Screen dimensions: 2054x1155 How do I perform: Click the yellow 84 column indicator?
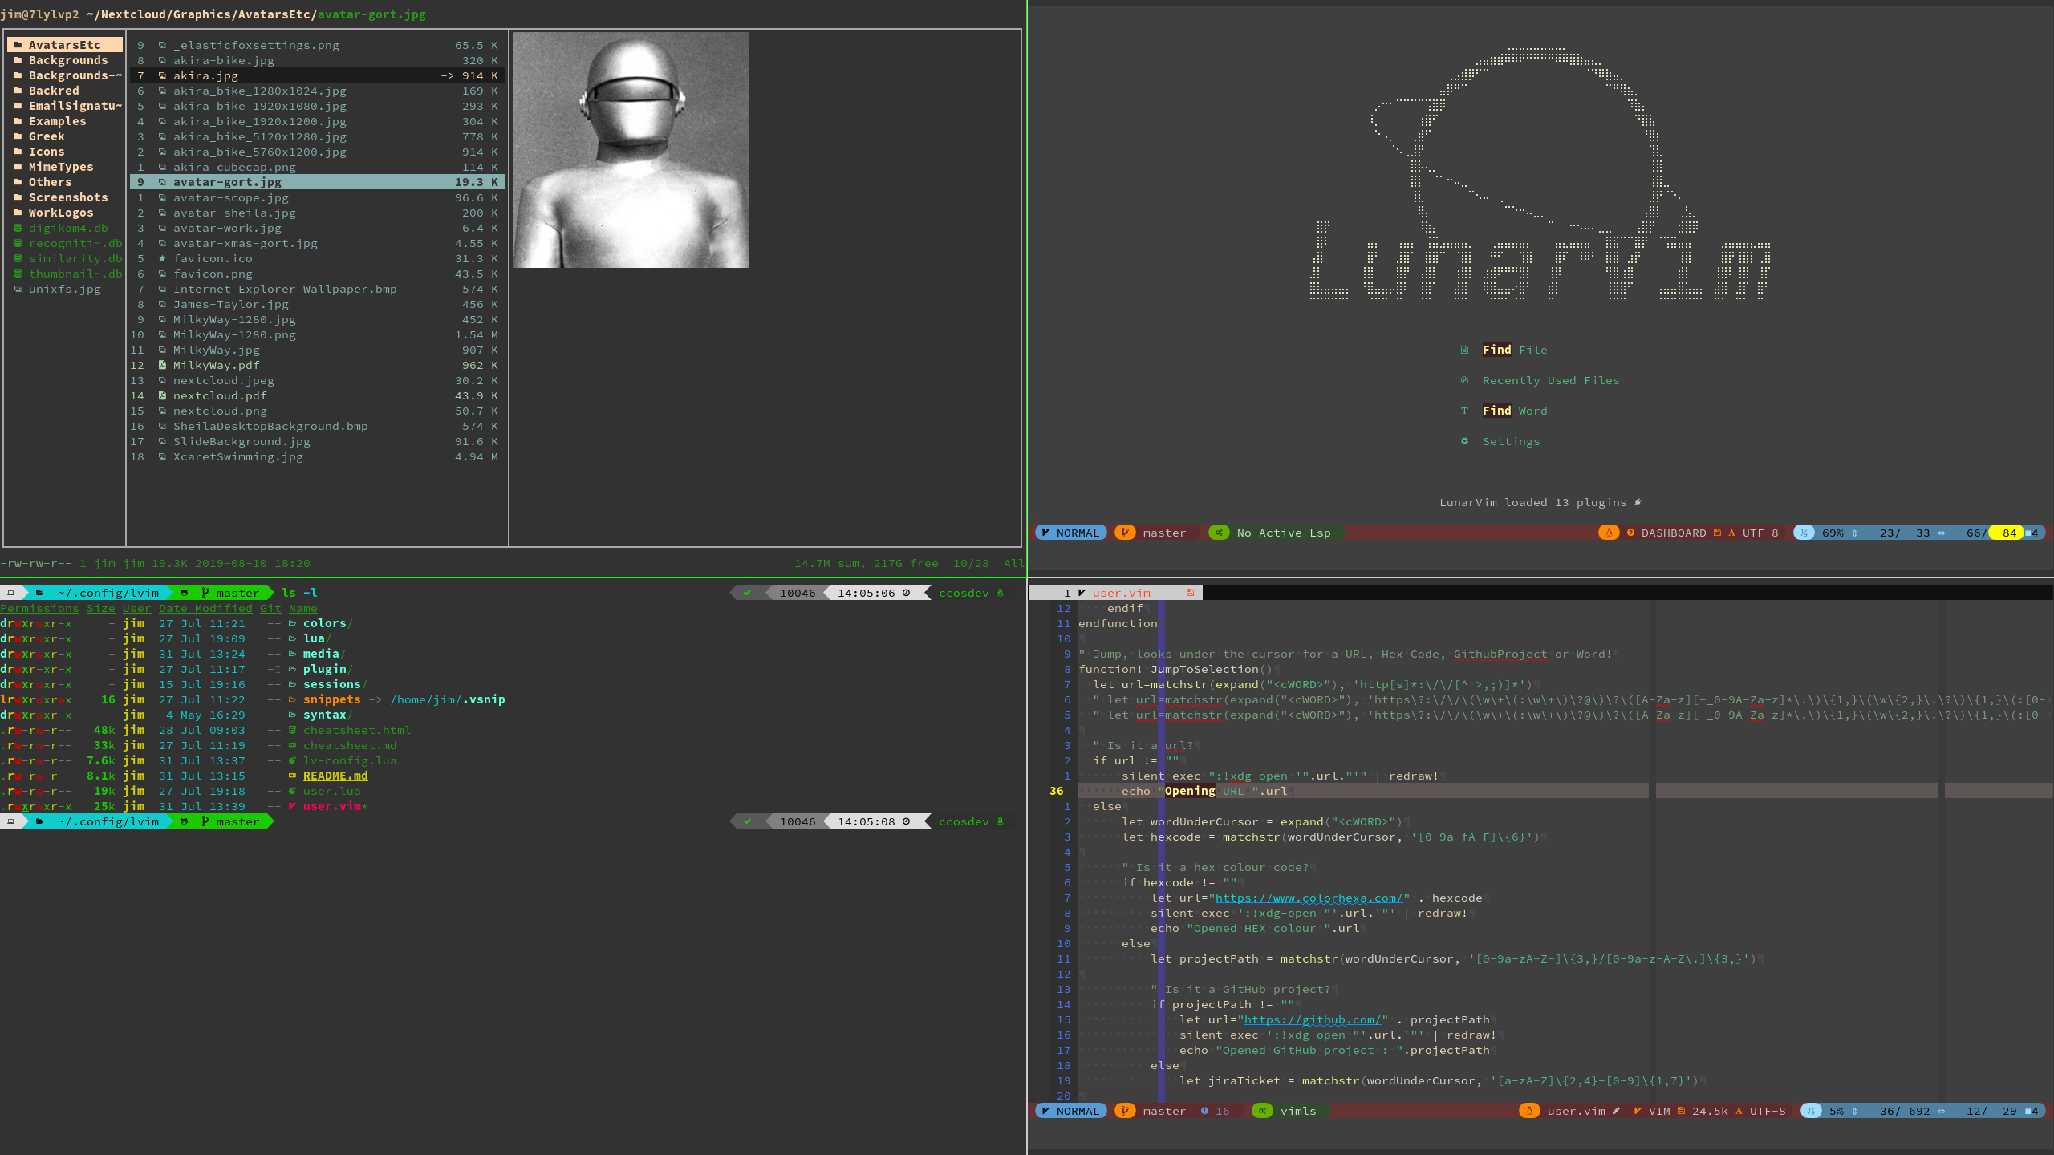click(2009, 533)
